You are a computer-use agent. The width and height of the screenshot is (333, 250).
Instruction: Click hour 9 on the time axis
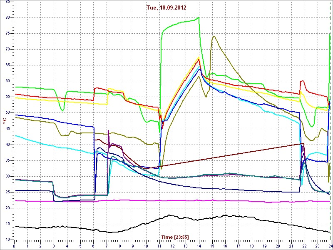click(x=133, y=246)
